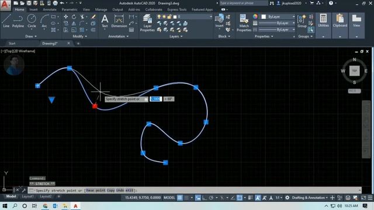Switch to the Parametric ribbon tab
The image size is (374, 210).
[70, 9]
